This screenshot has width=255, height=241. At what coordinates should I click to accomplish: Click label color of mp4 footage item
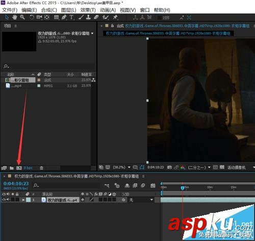click(x=39, y=86)
